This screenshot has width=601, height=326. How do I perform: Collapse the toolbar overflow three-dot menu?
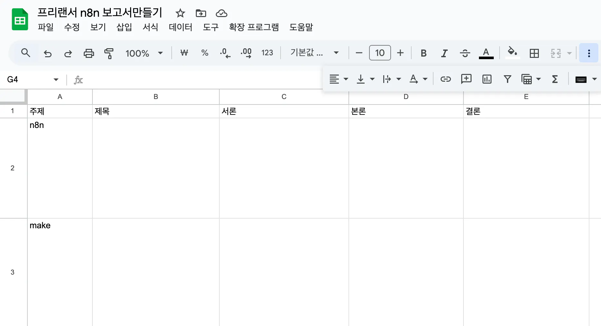coord(589,53)
